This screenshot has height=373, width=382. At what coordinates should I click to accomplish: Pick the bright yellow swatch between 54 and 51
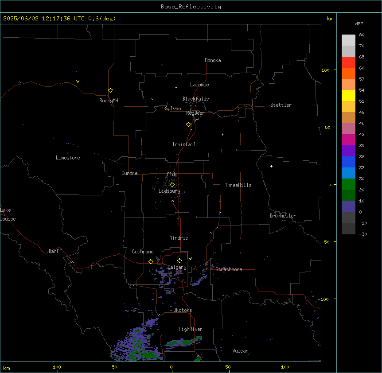tap(348, 95)
